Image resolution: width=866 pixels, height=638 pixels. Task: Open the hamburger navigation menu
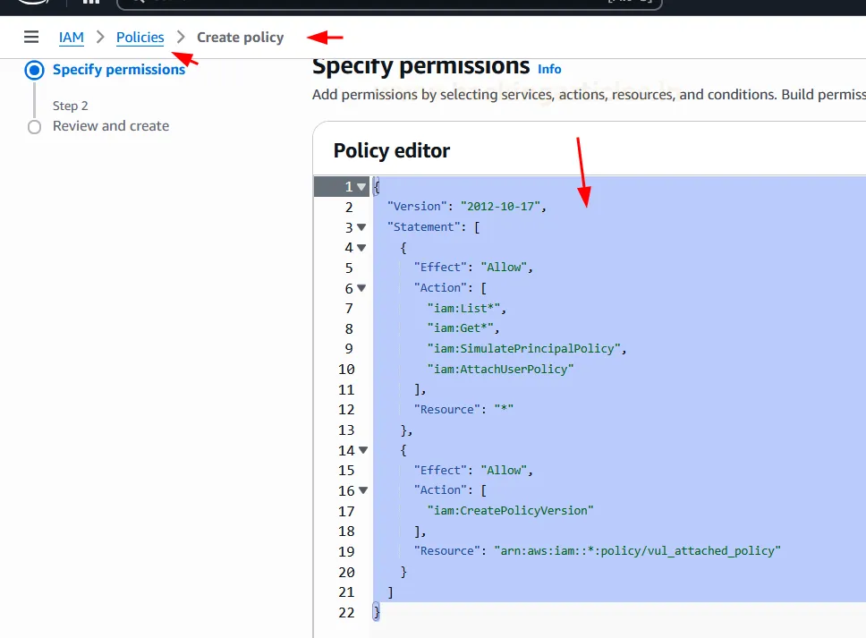(x=31, y=37)
